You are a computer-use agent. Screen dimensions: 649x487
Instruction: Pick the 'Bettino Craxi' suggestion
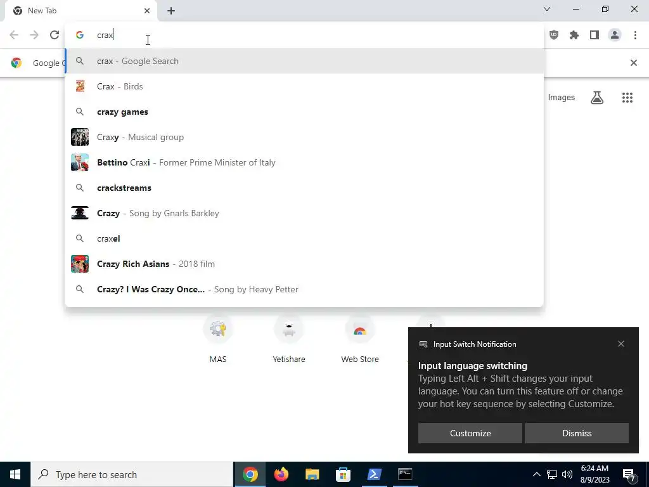point(304,162)
